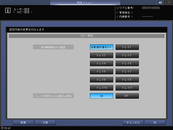Select トレイ10 button
The width and height of the screenshot is (173, 130).
click(101, 88)
